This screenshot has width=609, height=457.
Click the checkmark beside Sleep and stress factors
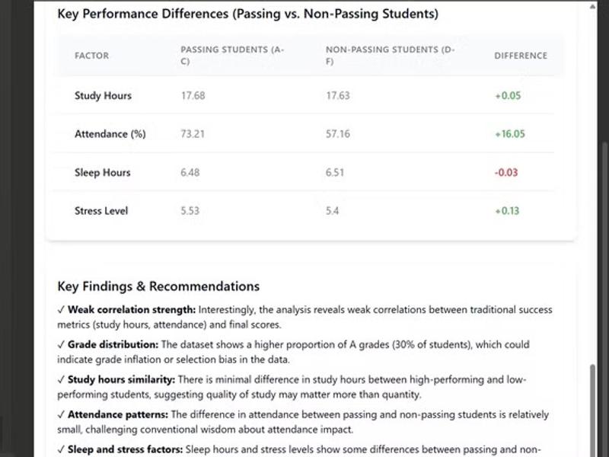(x=61, y=449)
